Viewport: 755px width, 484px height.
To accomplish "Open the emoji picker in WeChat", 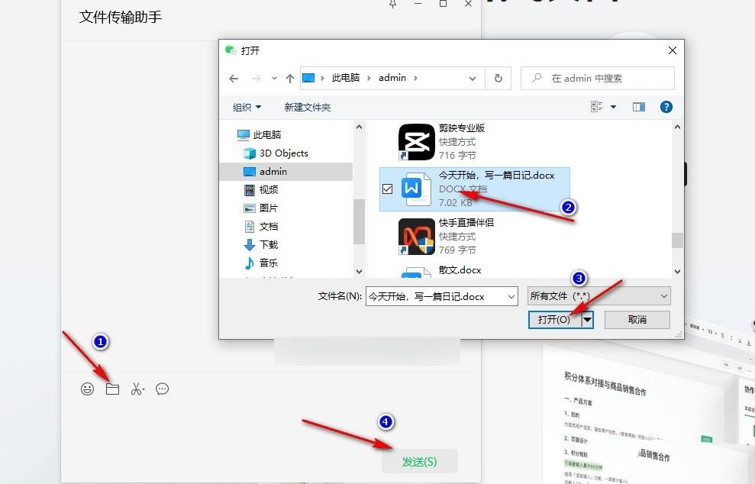I will (x=86, y=389).
